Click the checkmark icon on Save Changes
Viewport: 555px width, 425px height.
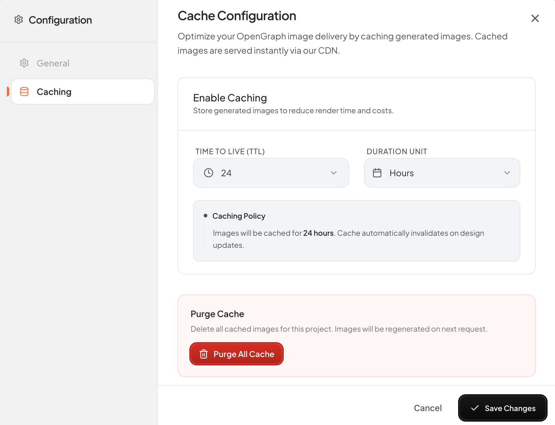point(475,408)
